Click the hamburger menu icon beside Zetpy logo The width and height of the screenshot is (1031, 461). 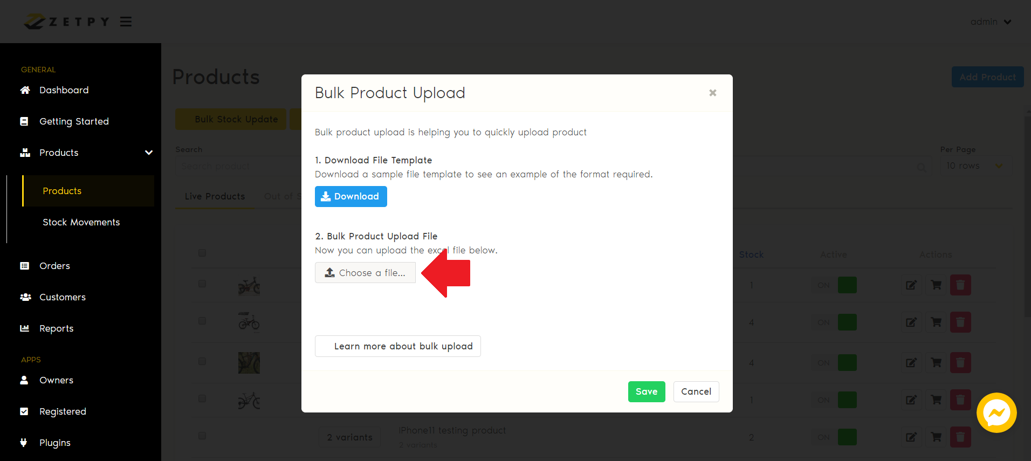[126, 22]
